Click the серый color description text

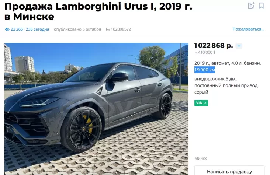[x=201, y=92]
